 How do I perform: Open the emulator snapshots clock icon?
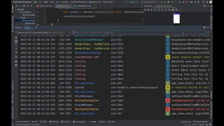click(177, 10)
